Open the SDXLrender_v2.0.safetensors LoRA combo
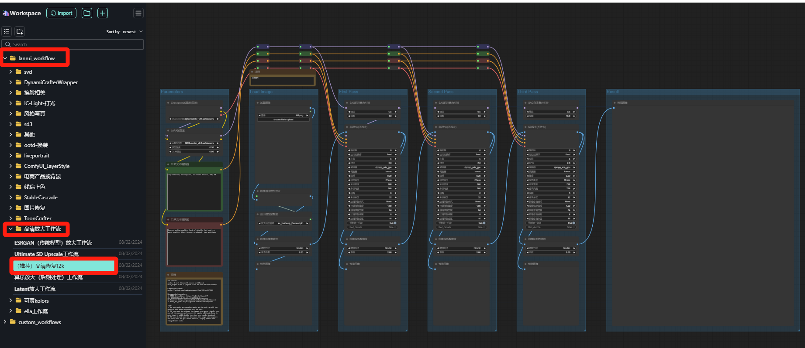805x348 pixels. [x=194, y=143]
